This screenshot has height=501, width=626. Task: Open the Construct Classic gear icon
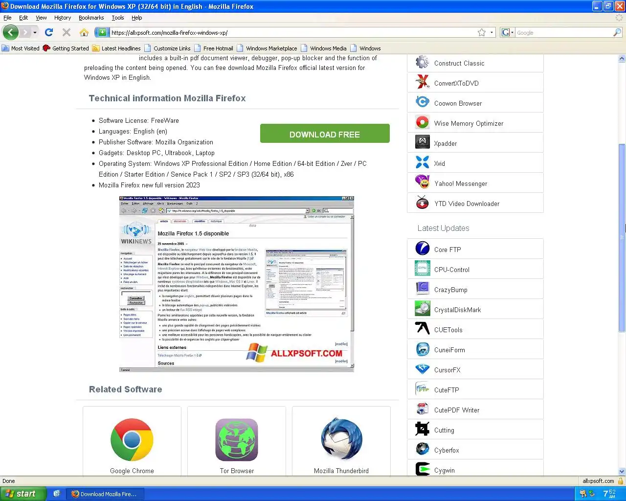pyautogui.click(x=422, y=63)
